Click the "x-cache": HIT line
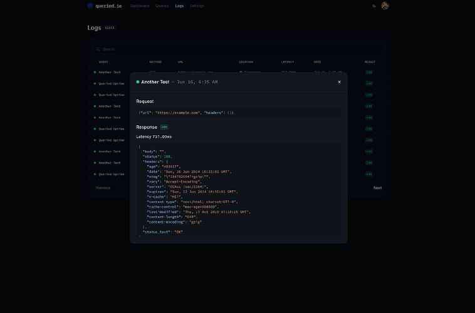Viewport: 475px width, 313px height. pyautogui.click(x=165, y=197)
